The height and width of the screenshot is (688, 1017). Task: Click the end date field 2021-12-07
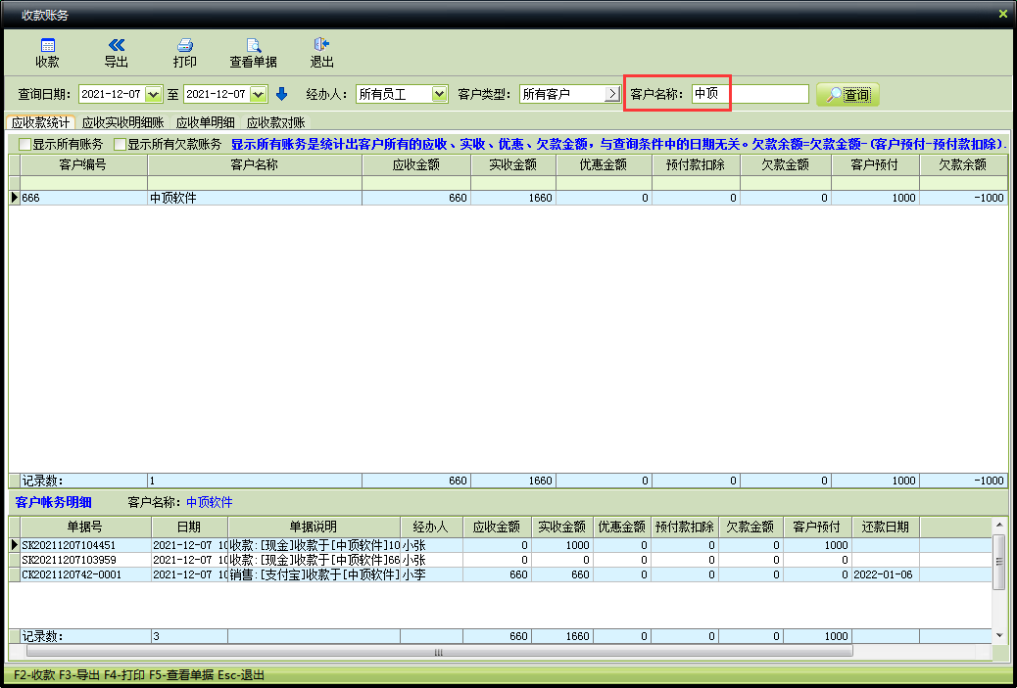tap(217, 95)
